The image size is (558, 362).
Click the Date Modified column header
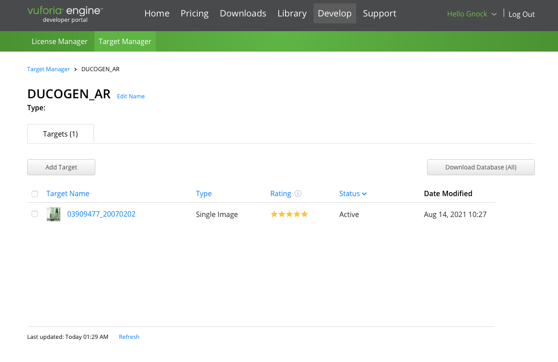pos(448,193)
